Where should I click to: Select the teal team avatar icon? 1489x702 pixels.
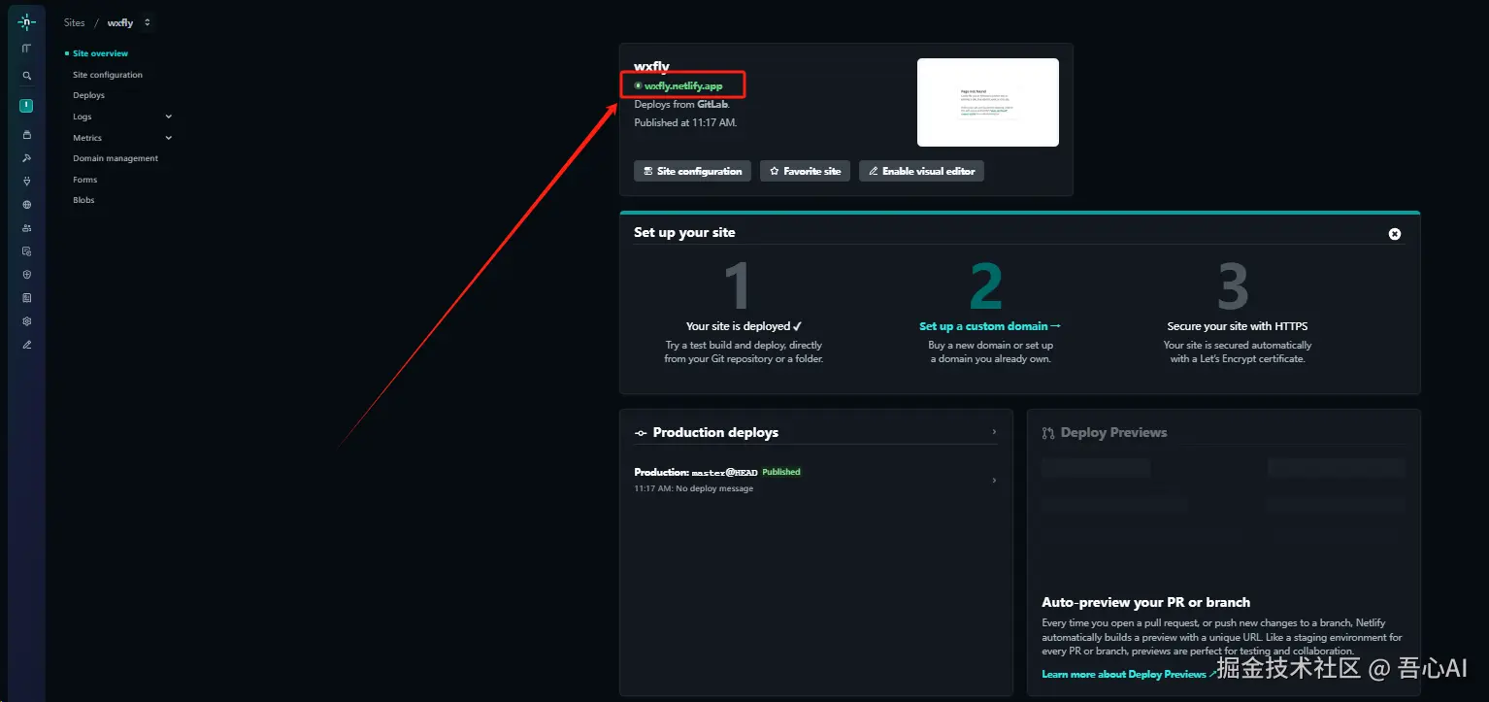[x=27, y=106]
